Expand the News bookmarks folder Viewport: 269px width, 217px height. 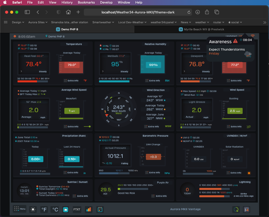click(186, 22)
